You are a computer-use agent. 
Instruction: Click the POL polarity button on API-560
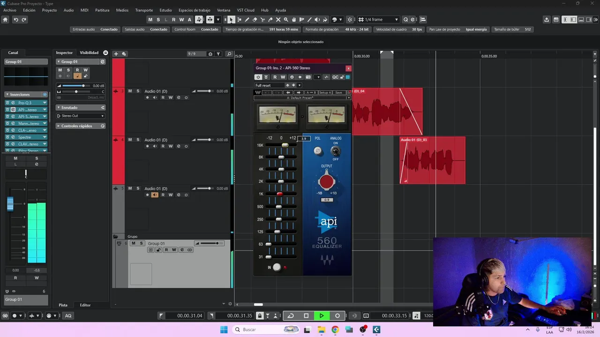coord(318,151)
